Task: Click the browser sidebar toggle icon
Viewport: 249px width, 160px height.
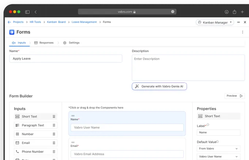Action: [27, 12]
